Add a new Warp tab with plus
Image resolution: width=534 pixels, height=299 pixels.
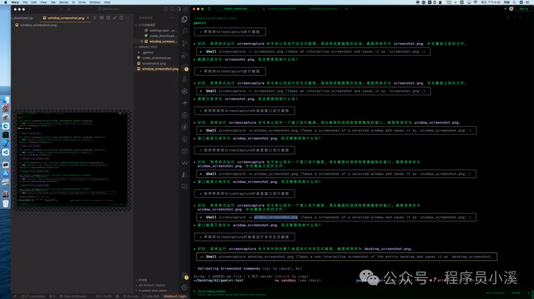[x=346, y=9]
